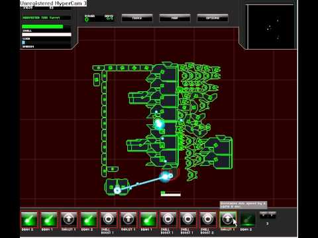Open the Options button
Screen dimensions: 318x238
[x=212, y=18]
